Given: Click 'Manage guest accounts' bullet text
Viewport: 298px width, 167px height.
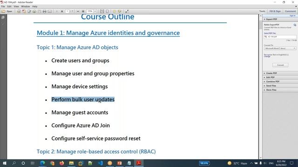Looking at the screenshot, I should point(80,112).
